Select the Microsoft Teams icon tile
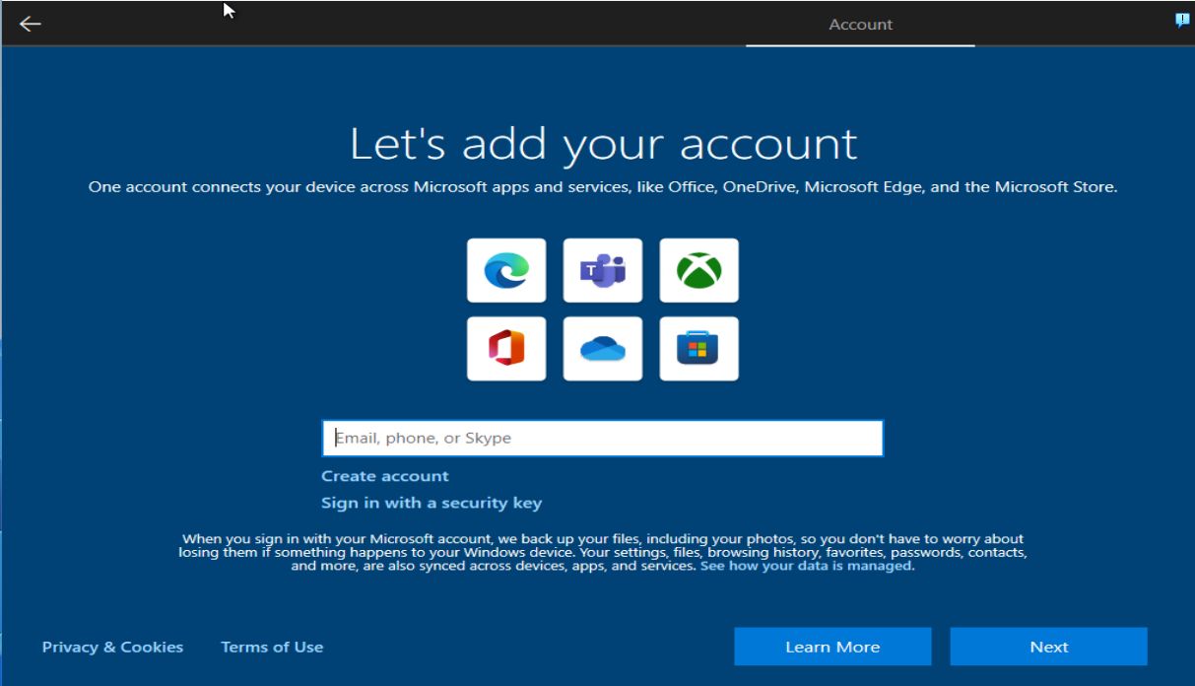The width and height of the screenshot is (1195, 686). pos(603,270)
